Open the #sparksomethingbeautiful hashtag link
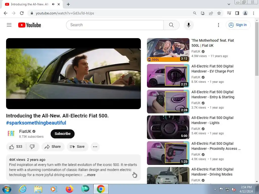Viewport: 259px width, 194px height. tap(36, 123)
